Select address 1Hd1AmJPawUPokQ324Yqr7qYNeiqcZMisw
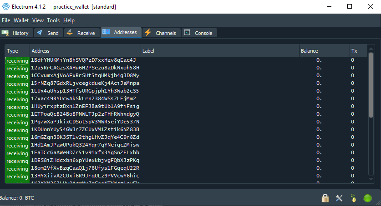 [x=85, y=145]
